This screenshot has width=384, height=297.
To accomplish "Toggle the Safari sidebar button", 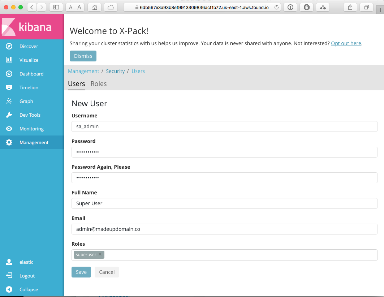I will (x=56, y=7).
